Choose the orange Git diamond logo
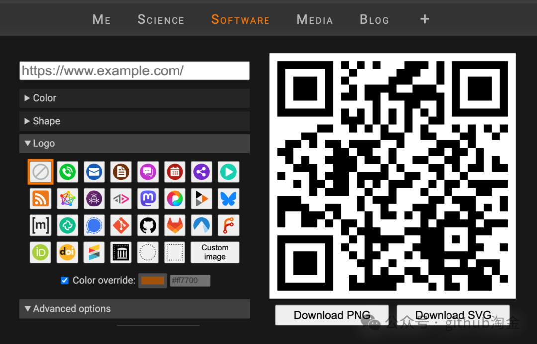 point(121,225)
